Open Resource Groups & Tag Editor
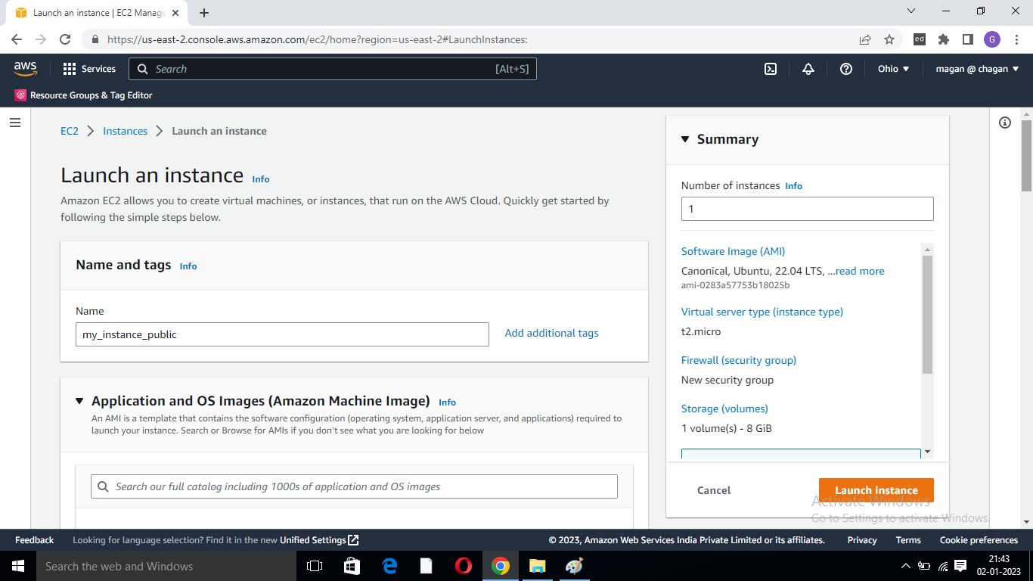Screen dimensions: 1033x581 83,95
